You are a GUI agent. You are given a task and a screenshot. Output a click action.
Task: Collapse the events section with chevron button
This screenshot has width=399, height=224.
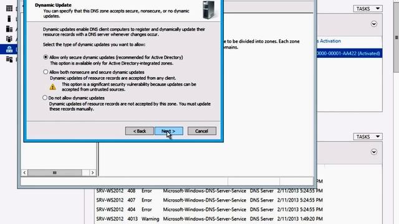tap(374, 152)
